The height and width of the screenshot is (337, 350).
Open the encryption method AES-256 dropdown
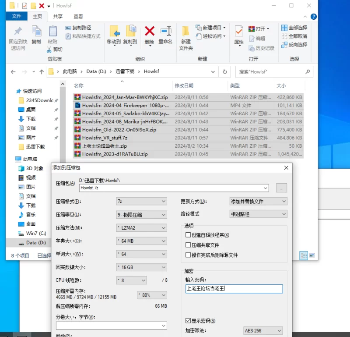[x=263, y=330]
